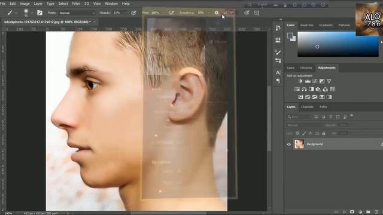Add a Threshold adjustment

pyautogui.click(x=315, y=97)
